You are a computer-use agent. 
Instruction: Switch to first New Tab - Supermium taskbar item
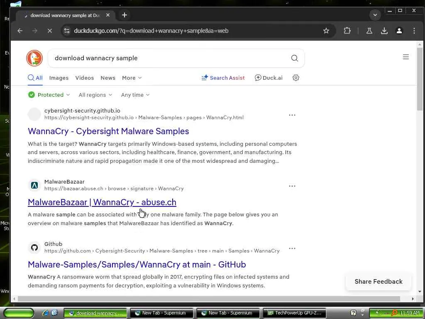pyautogui.click(x=162, y=313)
